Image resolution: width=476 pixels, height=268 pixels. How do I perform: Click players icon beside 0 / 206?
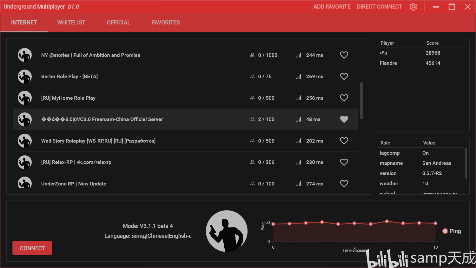252,162
